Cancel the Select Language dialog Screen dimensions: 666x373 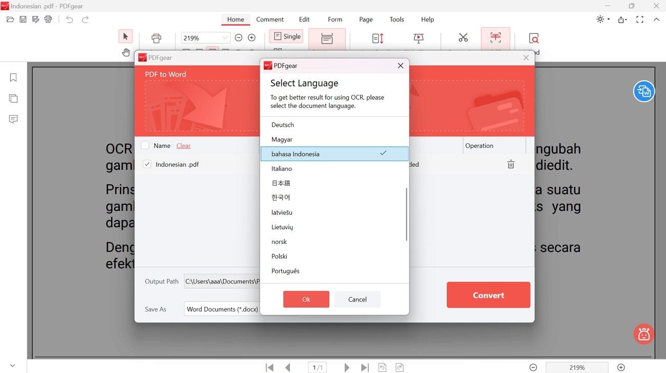click(358, 299)
